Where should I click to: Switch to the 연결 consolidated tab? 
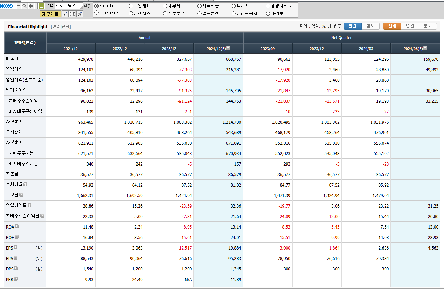coord(352,26)
